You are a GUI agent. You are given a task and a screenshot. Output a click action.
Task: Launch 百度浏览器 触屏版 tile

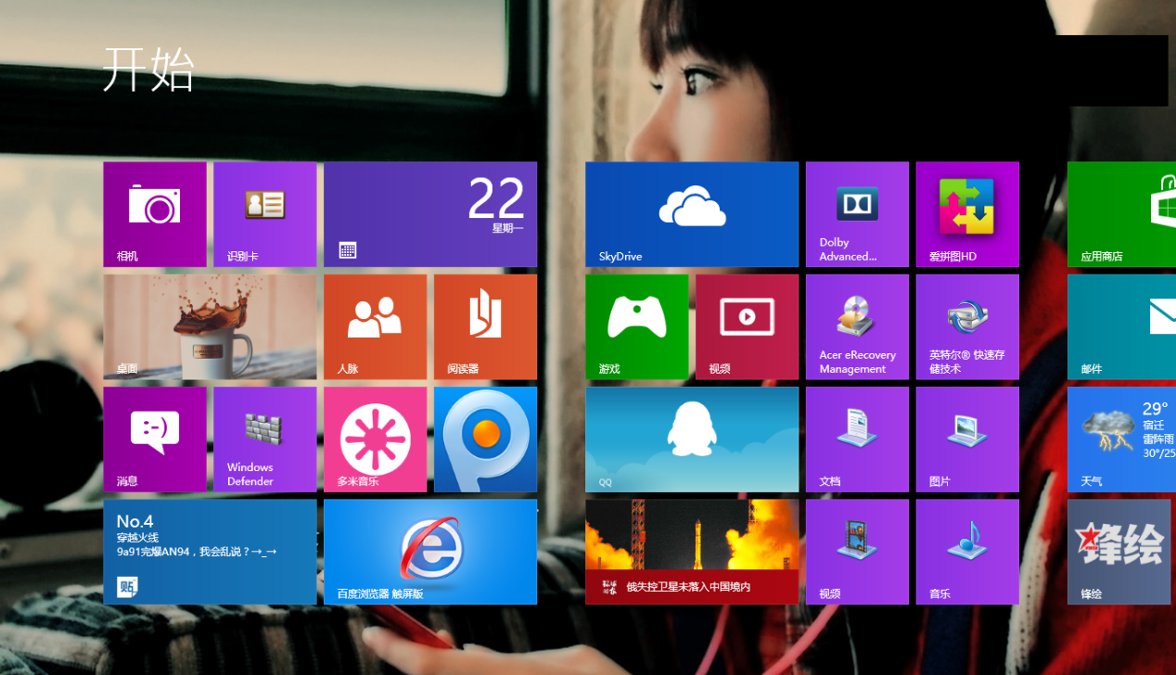(430, 552)
